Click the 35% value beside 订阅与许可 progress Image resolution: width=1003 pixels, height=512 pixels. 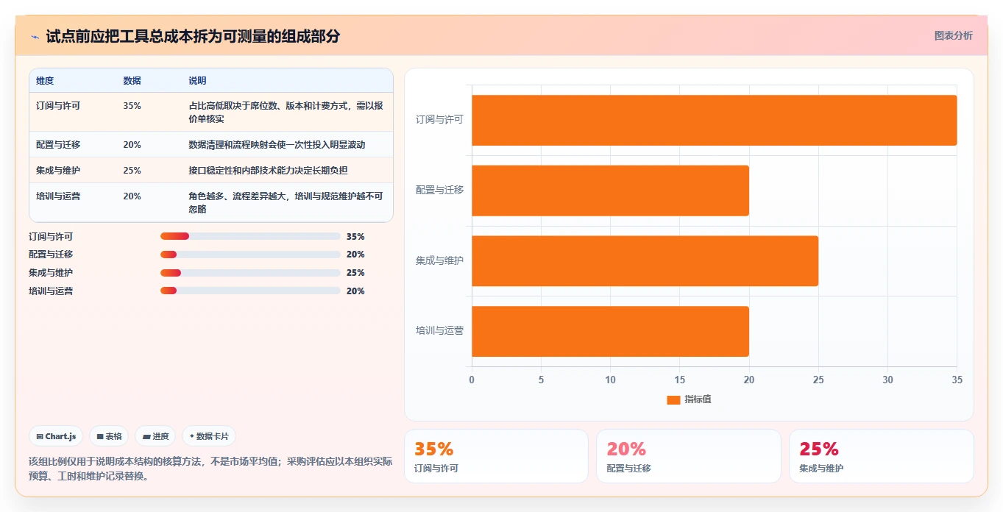click(355, 237)
